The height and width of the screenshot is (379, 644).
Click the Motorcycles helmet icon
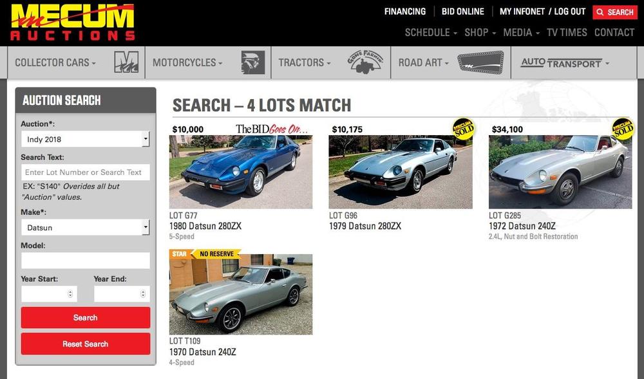pos(252,62)
